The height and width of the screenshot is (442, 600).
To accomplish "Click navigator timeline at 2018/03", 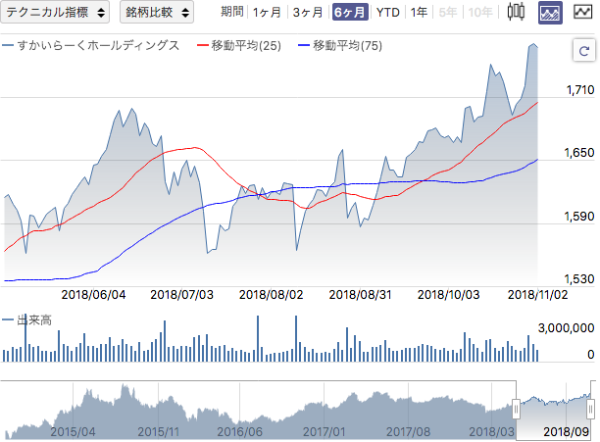I will pos(492,431).
